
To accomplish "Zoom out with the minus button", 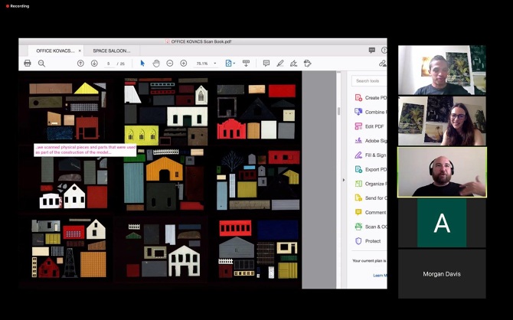I will tap(170, 64).
